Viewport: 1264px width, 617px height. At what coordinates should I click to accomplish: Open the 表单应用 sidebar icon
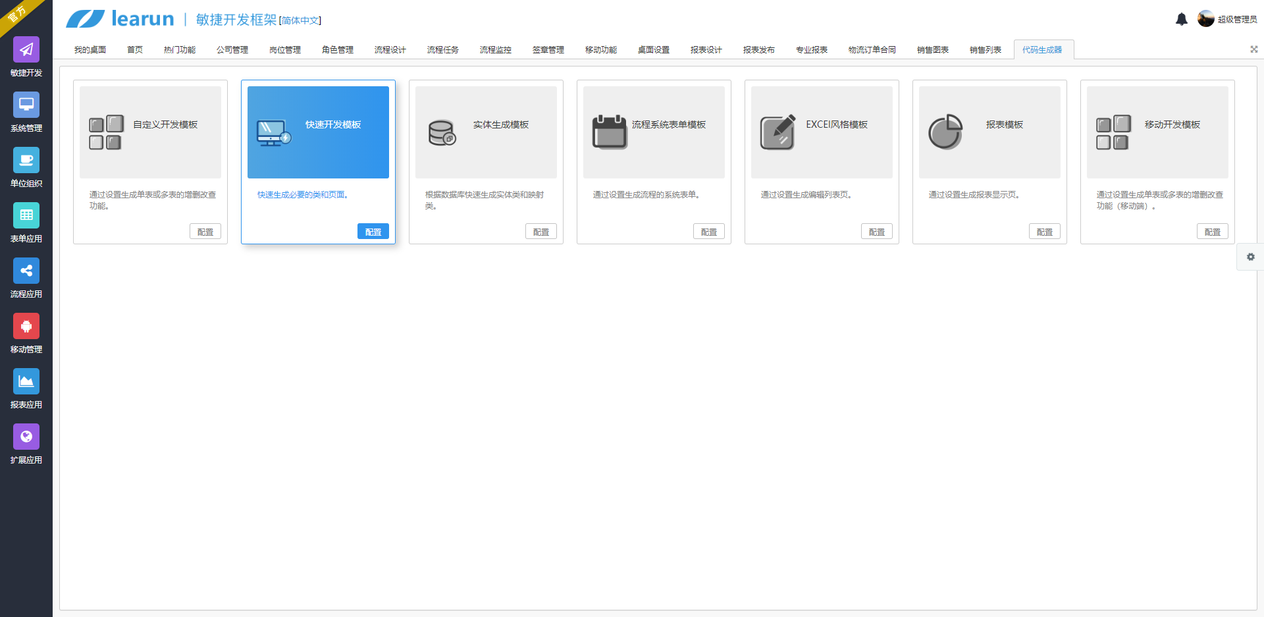[x=26, y=215]
